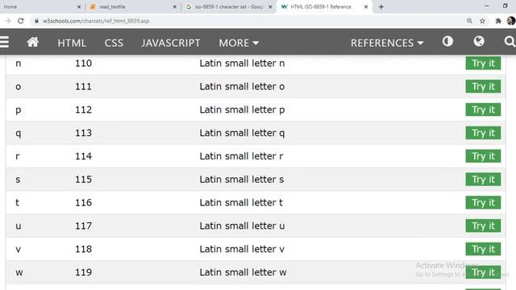The width and height of the screenshot is (516, 290).
Task: Click Try it for letter t
Action: pyautogui.click(x=483, y=202)
